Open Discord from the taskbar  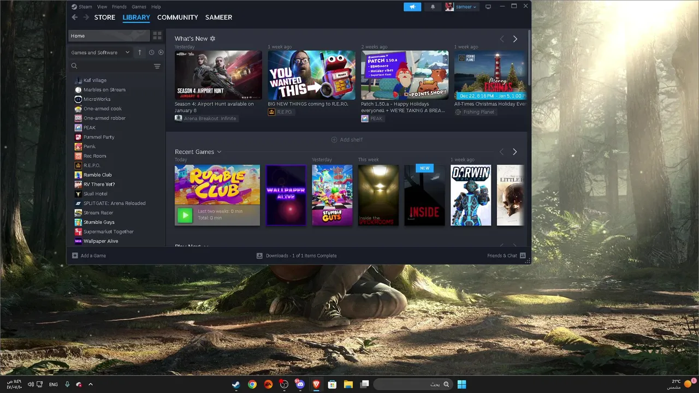300,384
